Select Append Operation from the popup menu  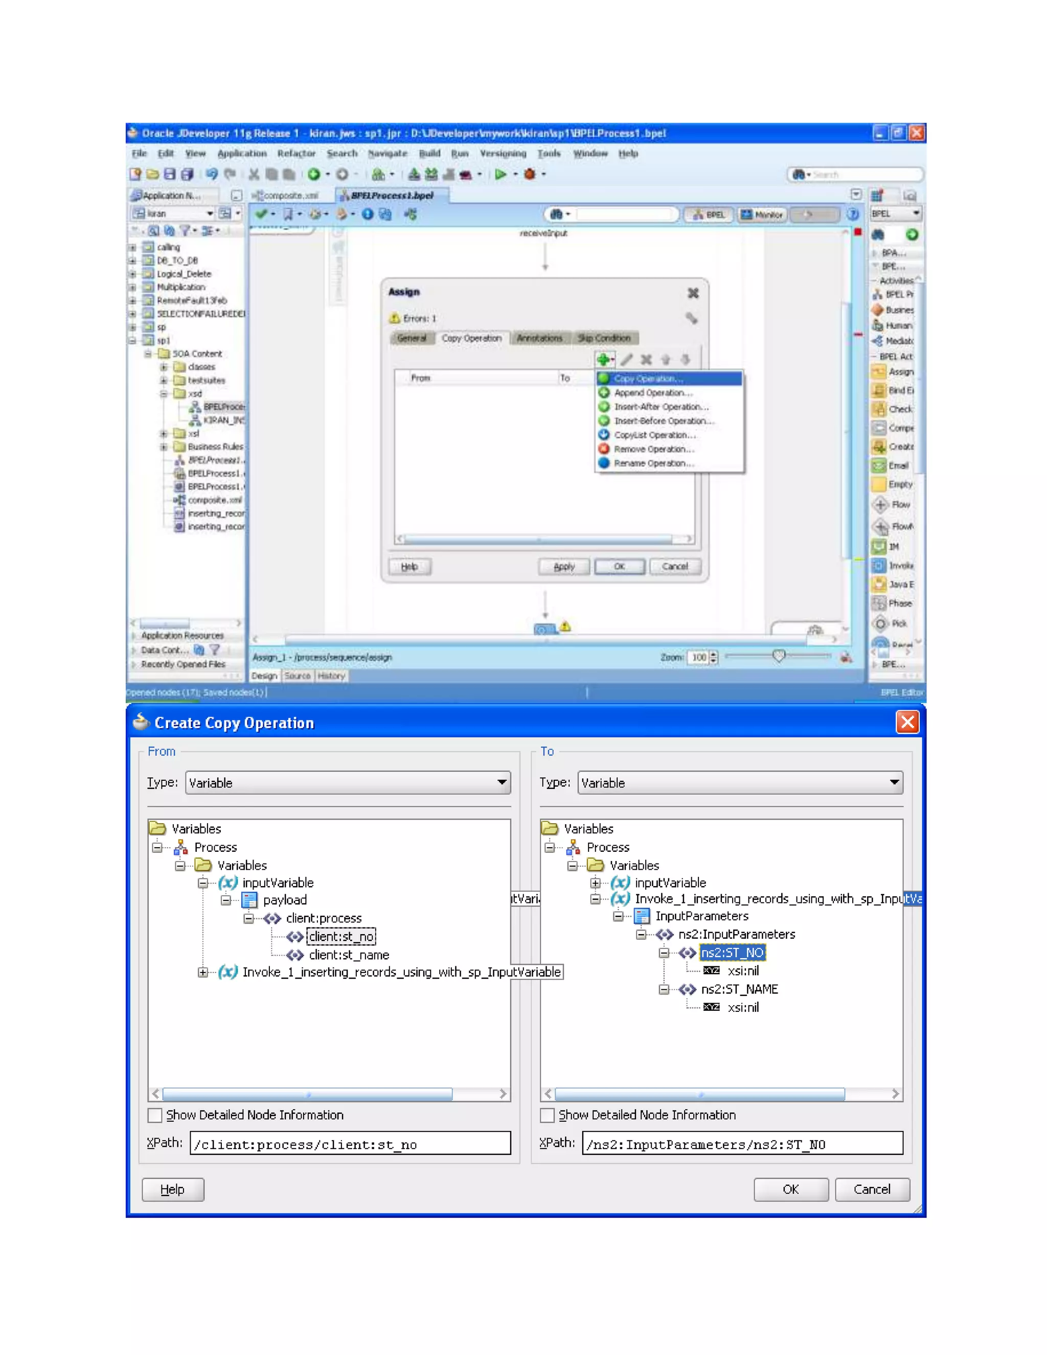coord(652,393)
